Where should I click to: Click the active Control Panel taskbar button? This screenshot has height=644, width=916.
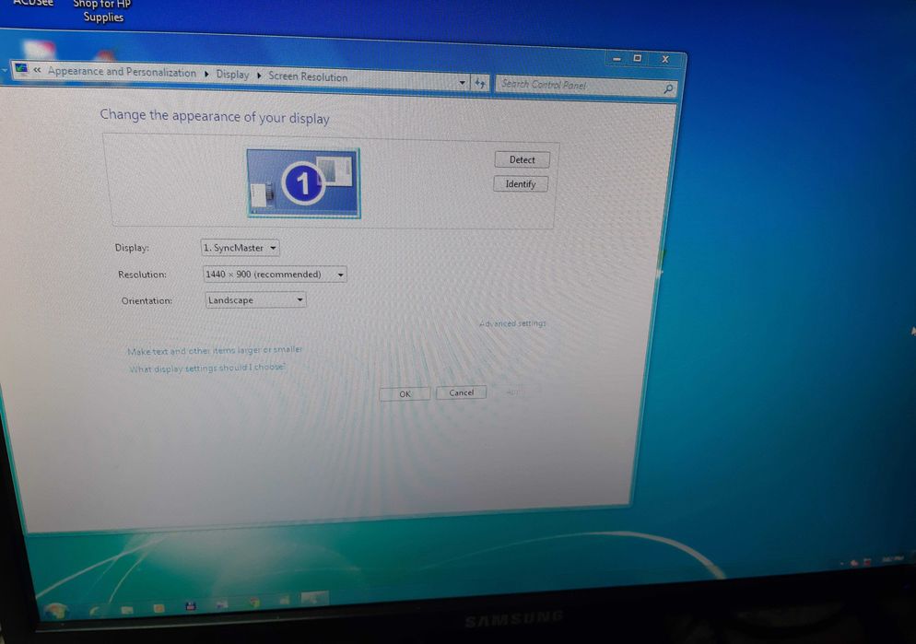(x=314, y=599)
